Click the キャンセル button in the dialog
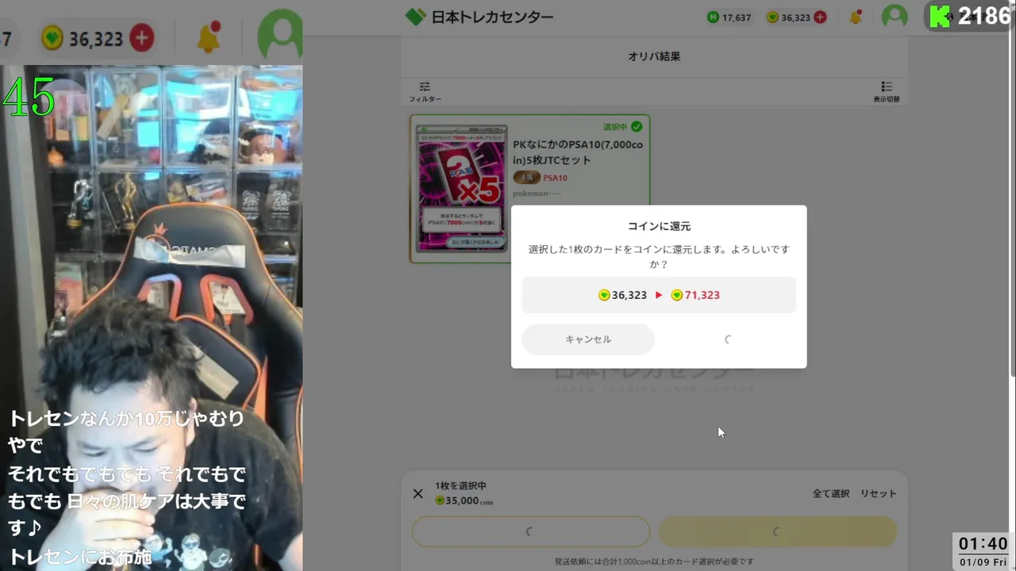 click(588, 339)
